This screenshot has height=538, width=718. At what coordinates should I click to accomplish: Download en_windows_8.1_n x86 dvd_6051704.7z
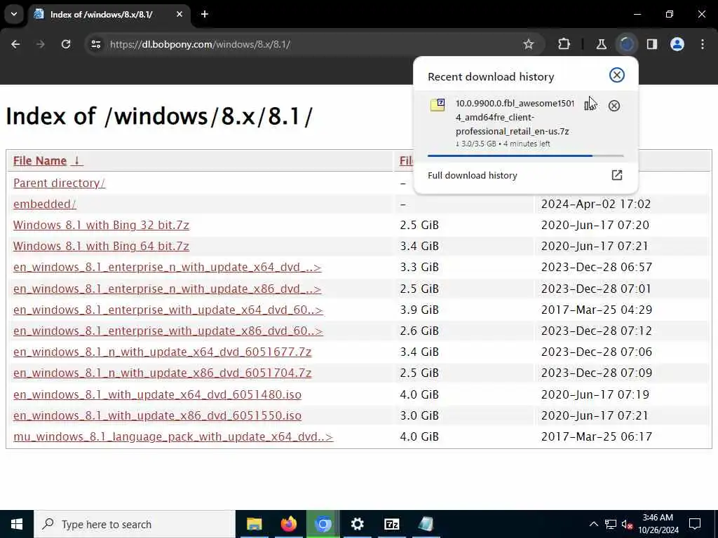click(x=162, y=373)
